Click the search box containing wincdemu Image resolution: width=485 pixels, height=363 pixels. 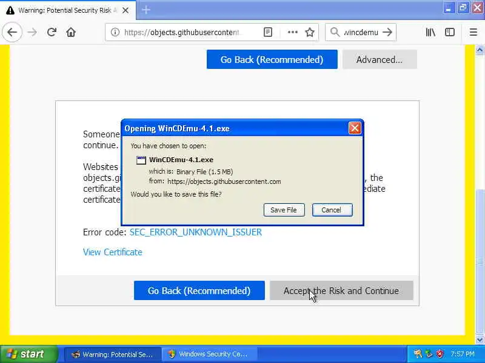coord(361,32)
